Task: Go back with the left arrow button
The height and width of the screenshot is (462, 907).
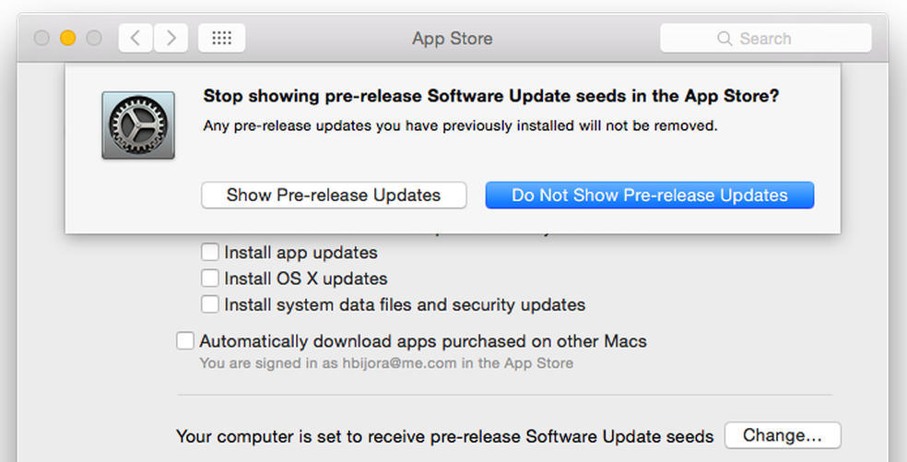Action: (135, 38)
